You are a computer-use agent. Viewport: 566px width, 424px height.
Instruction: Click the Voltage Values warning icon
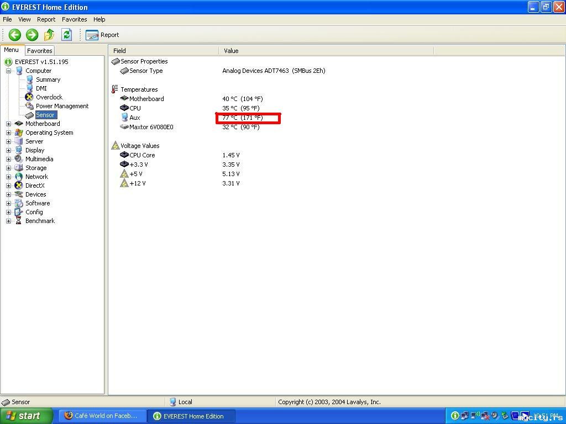click(x=116, y=146)
